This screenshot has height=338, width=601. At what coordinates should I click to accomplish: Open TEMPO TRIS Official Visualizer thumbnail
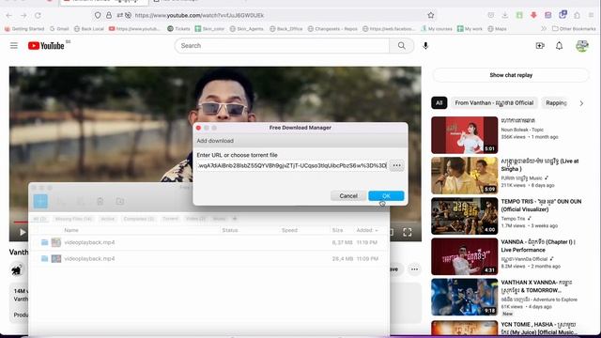tap(464, 216)
